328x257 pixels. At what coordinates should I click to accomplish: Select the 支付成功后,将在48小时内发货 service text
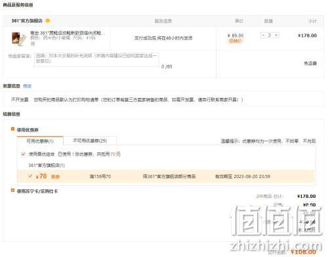click(163, 38)
